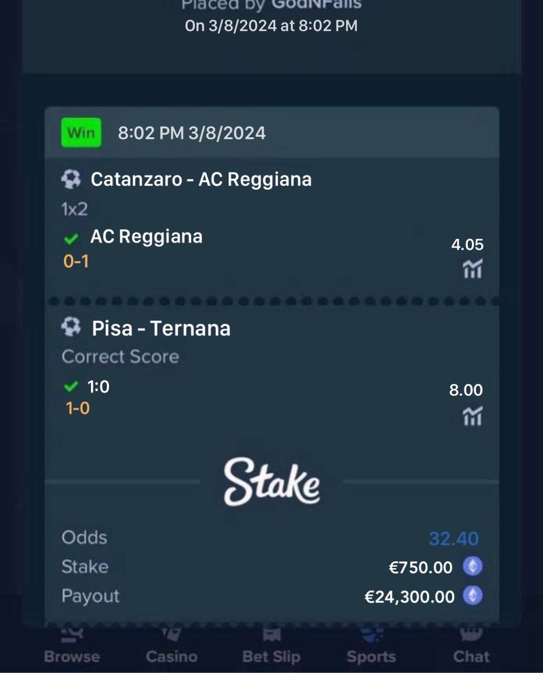This screenshot has height=673, width=543.
Task: Click the soccer ball icon beside Pisa
Action: click(71, 328)
